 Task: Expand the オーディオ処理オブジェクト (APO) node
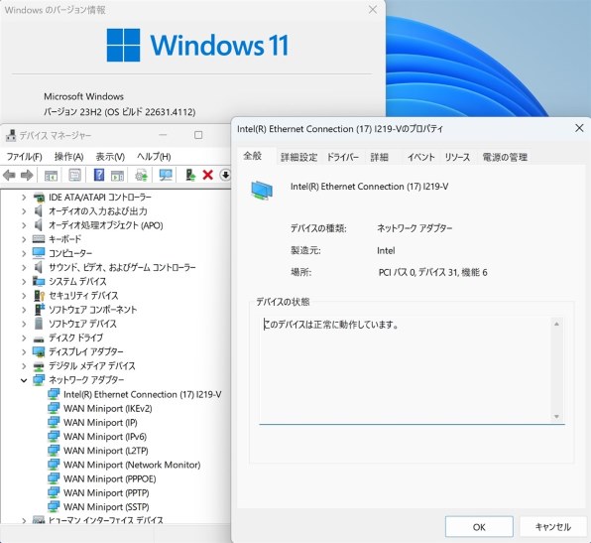pos(24,225)
